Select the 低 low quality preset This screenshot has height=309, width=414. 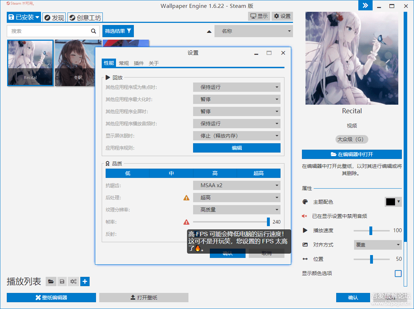point(127,173)
